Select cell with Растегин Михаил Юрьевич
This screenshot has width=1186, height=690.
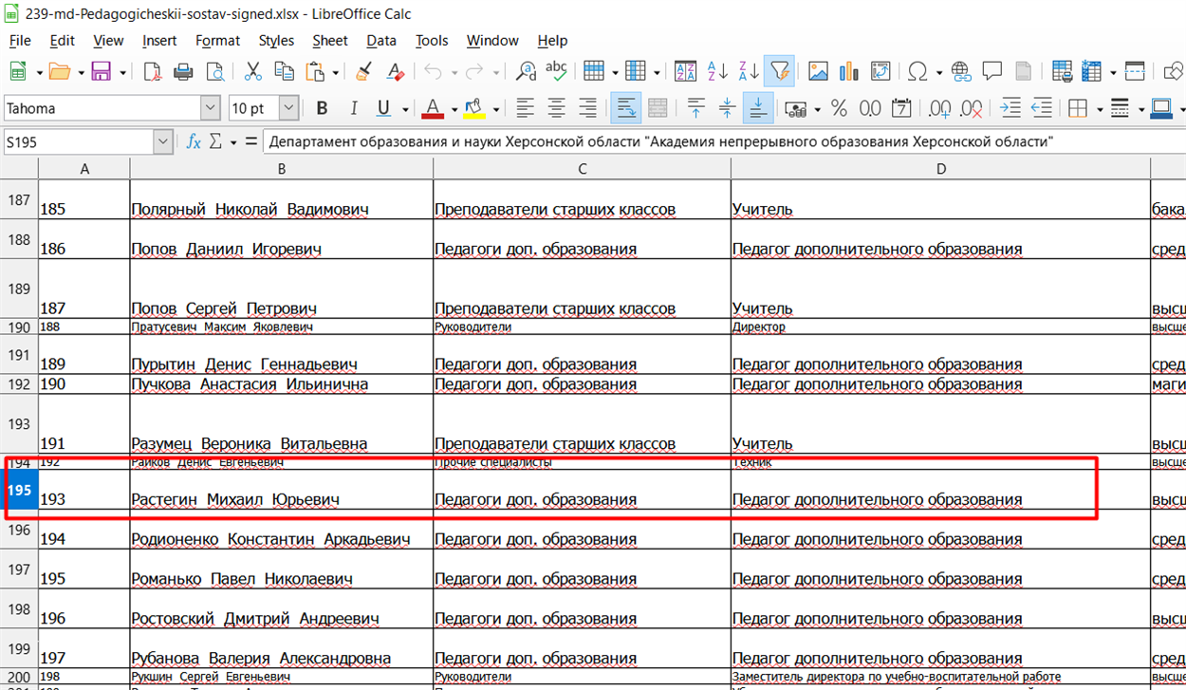(281, 490)
